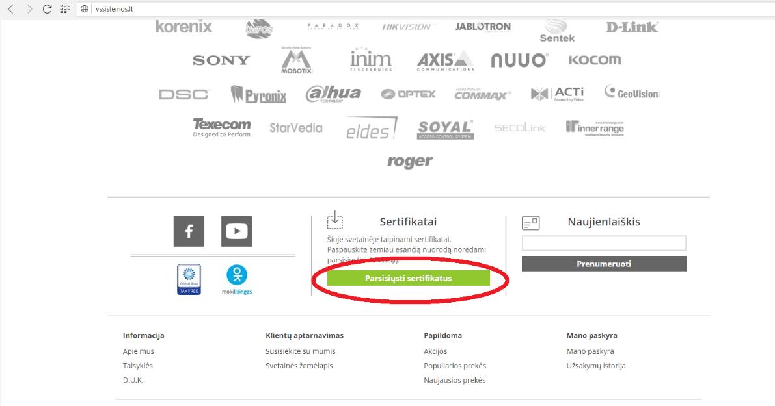Image resolution: width=775 pixels, height=406 pixels.
Task: Open the DSC brand logo
Action: tap(184, 94)
